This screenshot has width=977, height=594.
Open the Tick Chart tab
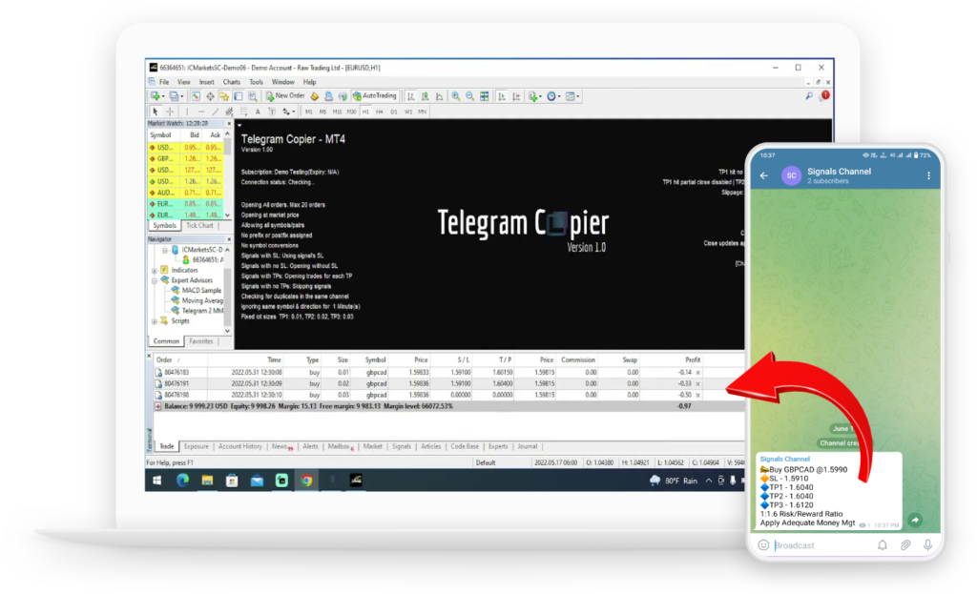click(x=199, y=225)
